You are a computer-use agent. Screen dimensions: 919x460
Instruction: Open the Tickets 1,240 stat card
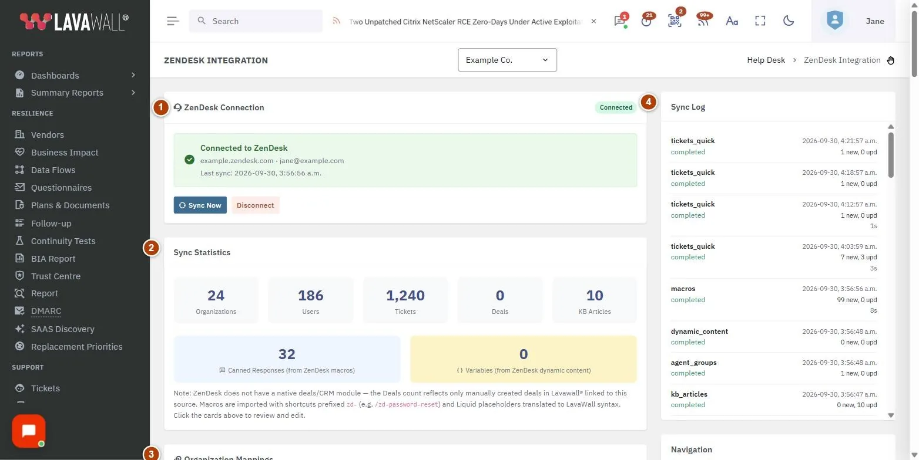click(405, 300)
